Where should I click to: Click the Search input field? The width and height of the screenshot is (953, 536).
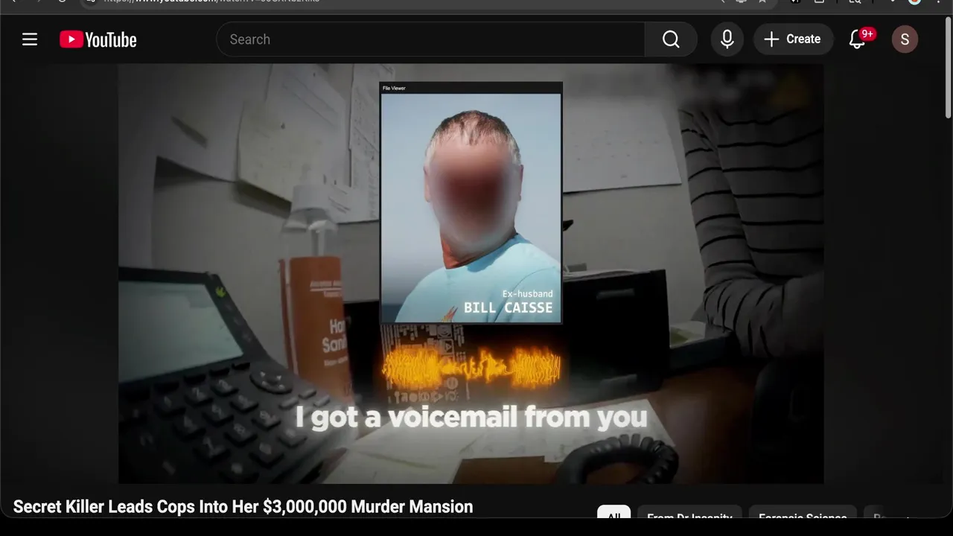pos(430,39)
